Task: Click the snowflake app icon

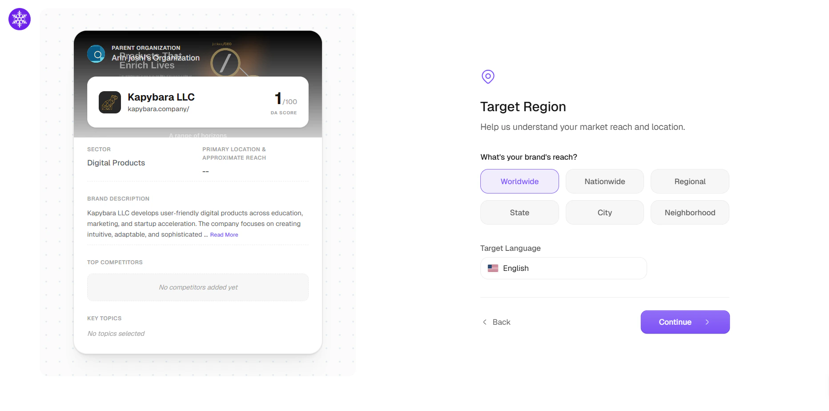Action: [x=19, y=19]
